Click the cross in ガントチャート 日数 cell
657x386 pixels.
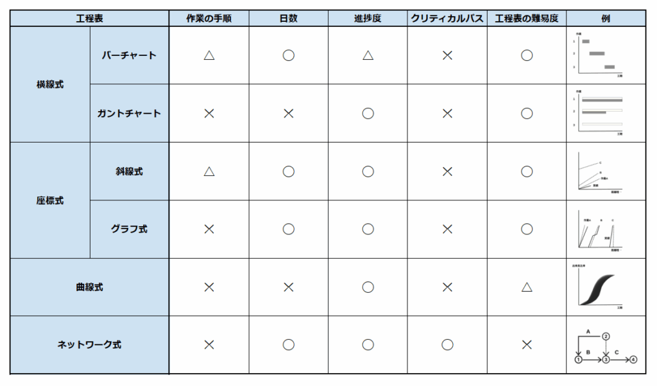pos(288,114)
